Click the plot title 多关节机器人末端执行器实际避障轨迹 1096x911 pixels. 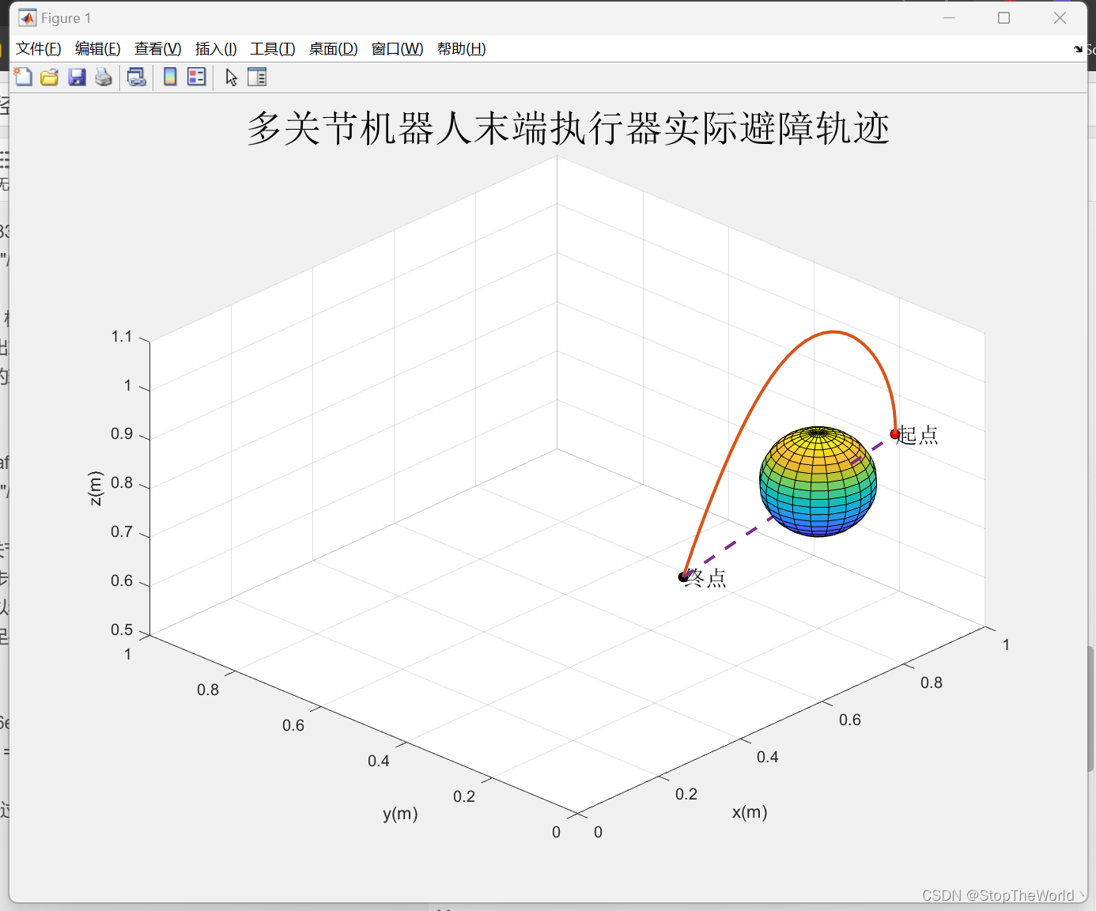click(x=569, y=128)
